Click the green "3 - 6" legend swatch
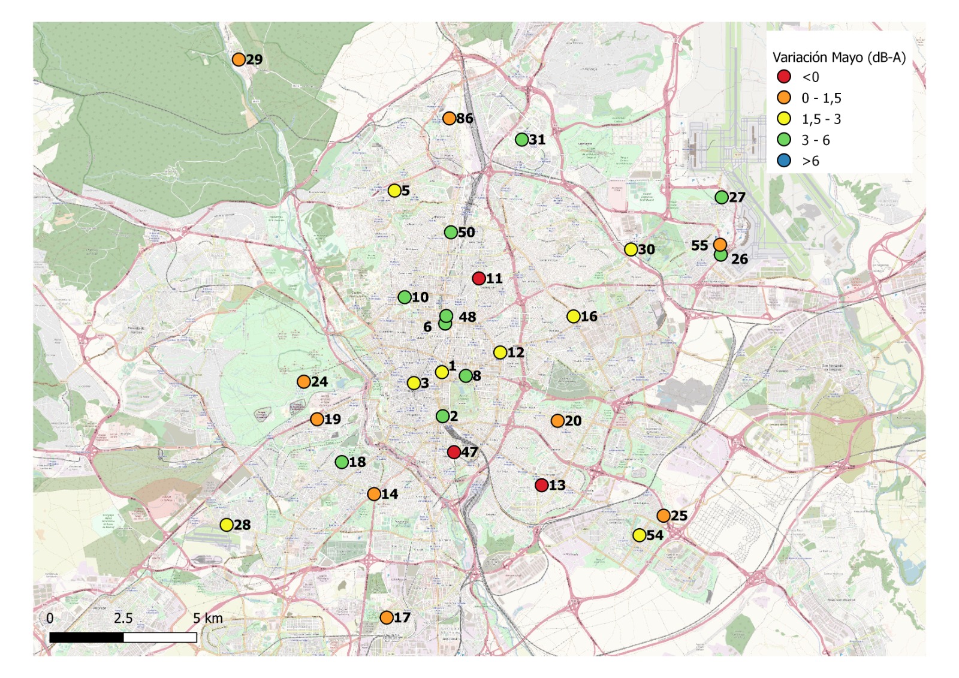The height and width of the screenshot is (678, 959). [784, 140]
